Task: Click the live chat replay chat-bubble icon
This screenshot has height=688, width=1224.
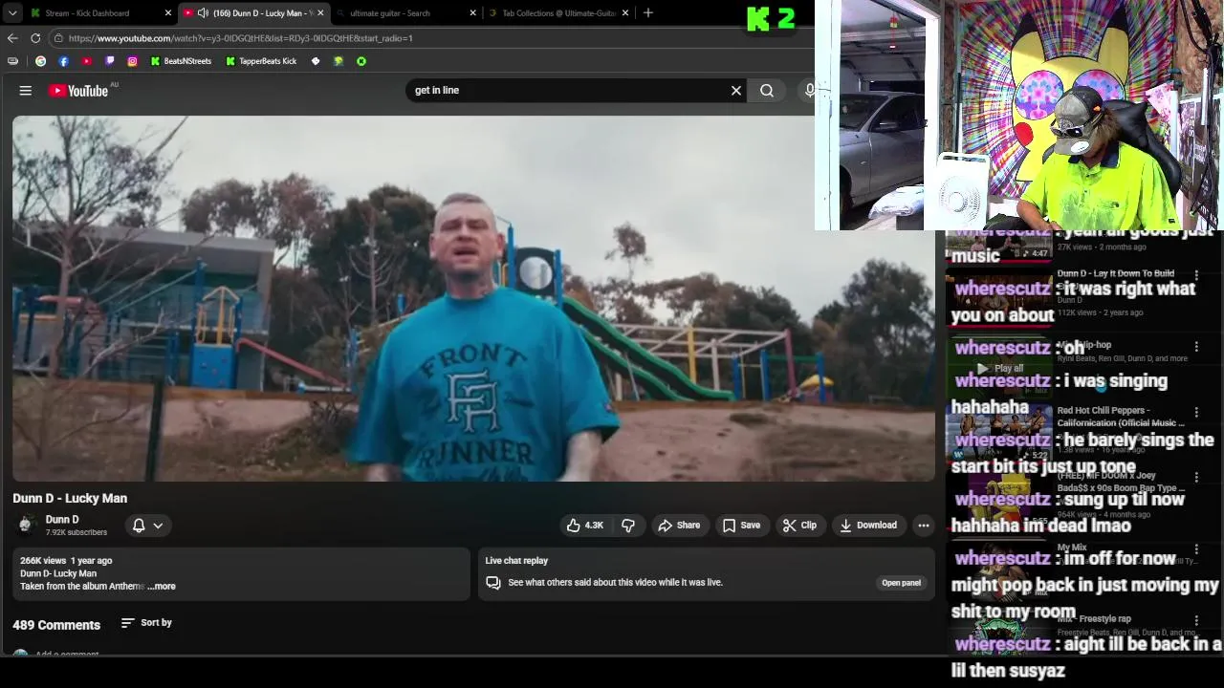Action: pos(493,583)
